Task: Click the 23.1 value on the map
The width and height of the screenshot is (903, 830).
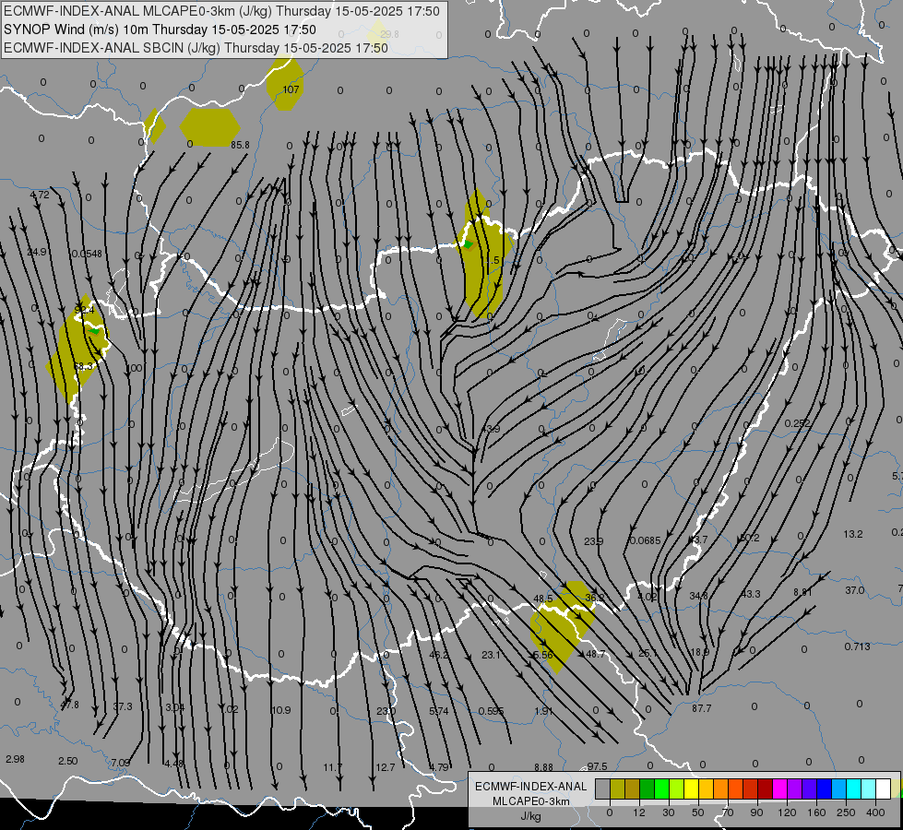Action: pyautogui.click(x=491, y=655)
